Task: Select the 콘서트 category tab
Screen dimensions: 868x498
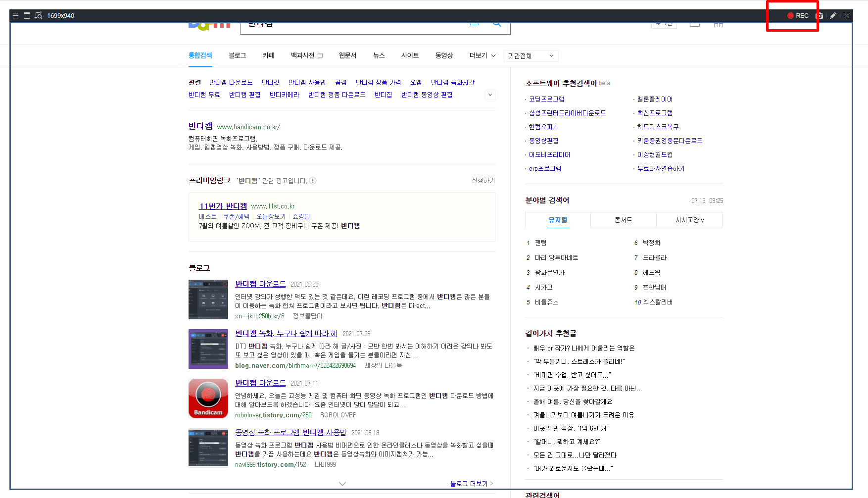Action: coord(624,220)
